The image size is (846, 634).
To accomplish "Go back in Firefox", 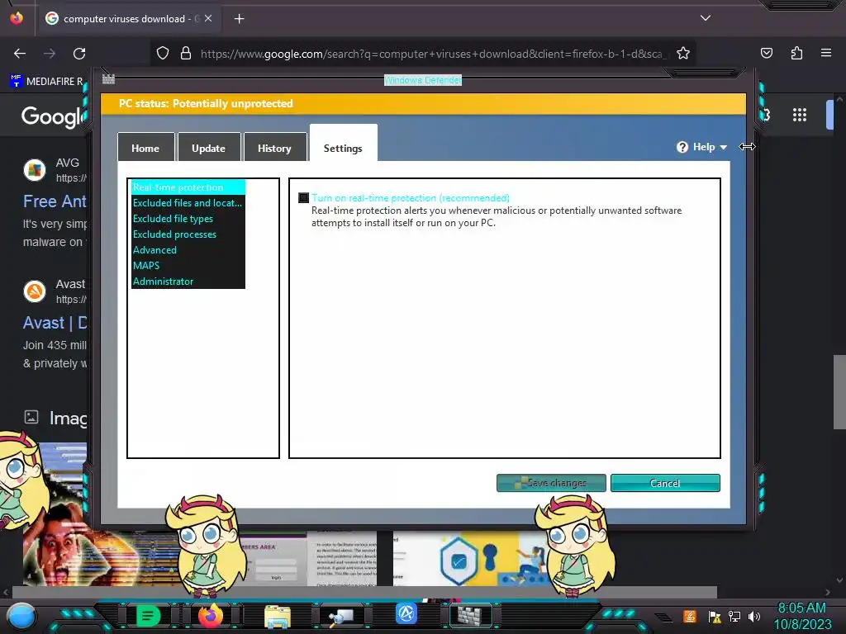I will tap(20, 54).
